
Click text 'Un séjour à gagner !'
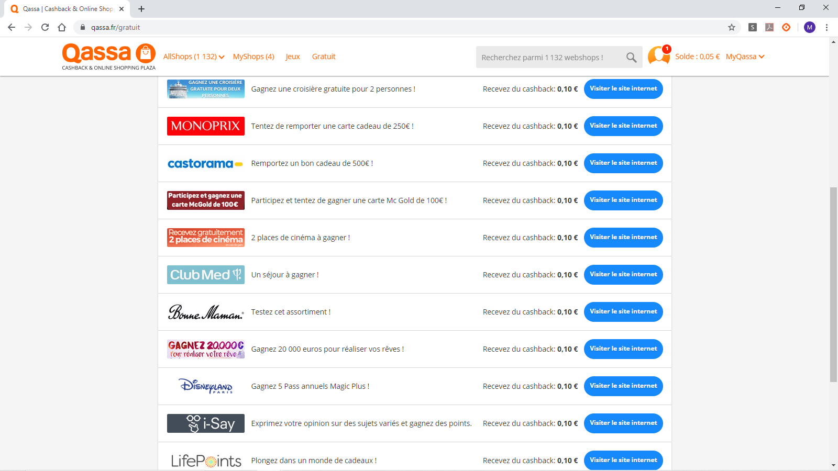click(x=285, y=275)
